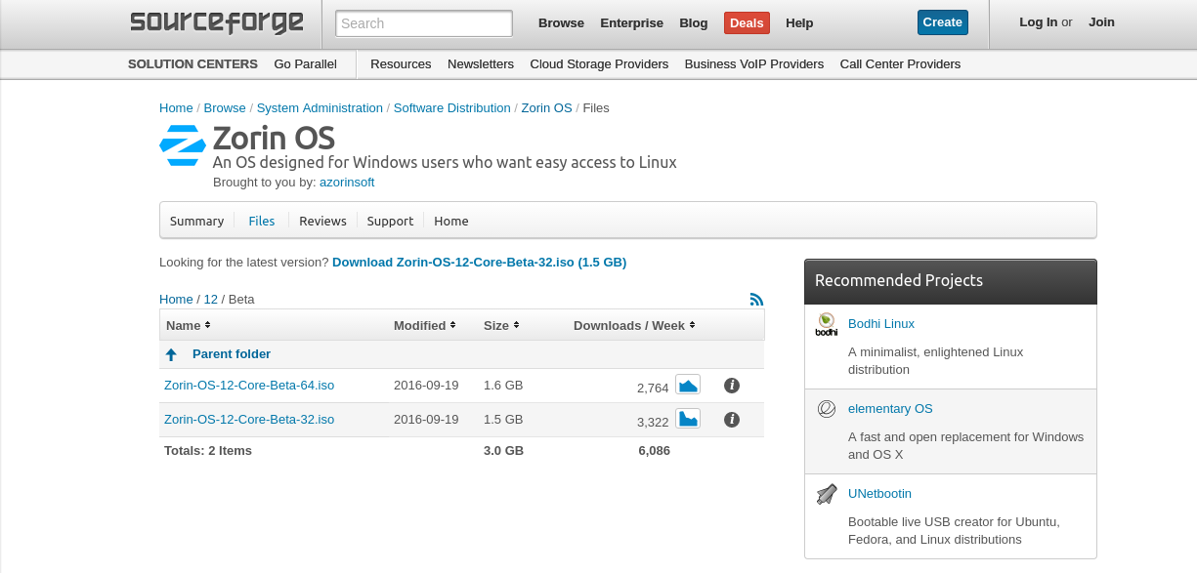Sort files by Modified date column
The image size is (1197, 573).
tap(424, 325)
